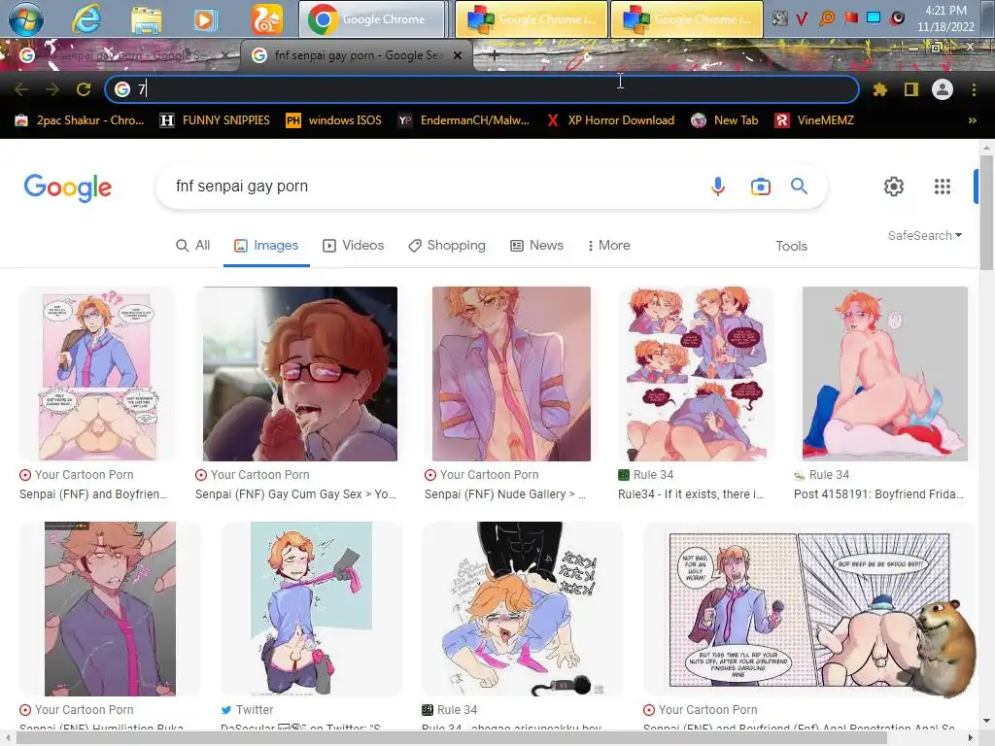This screenshot has height=746, width=995.
Task: Switch to the Shopping tab
Action: coord(447,246)
